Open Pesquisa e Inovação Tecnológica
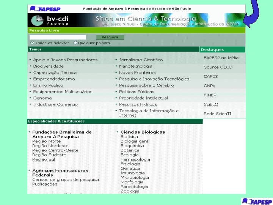This screenshot has height=205, width=273. [x=154, y=79]
